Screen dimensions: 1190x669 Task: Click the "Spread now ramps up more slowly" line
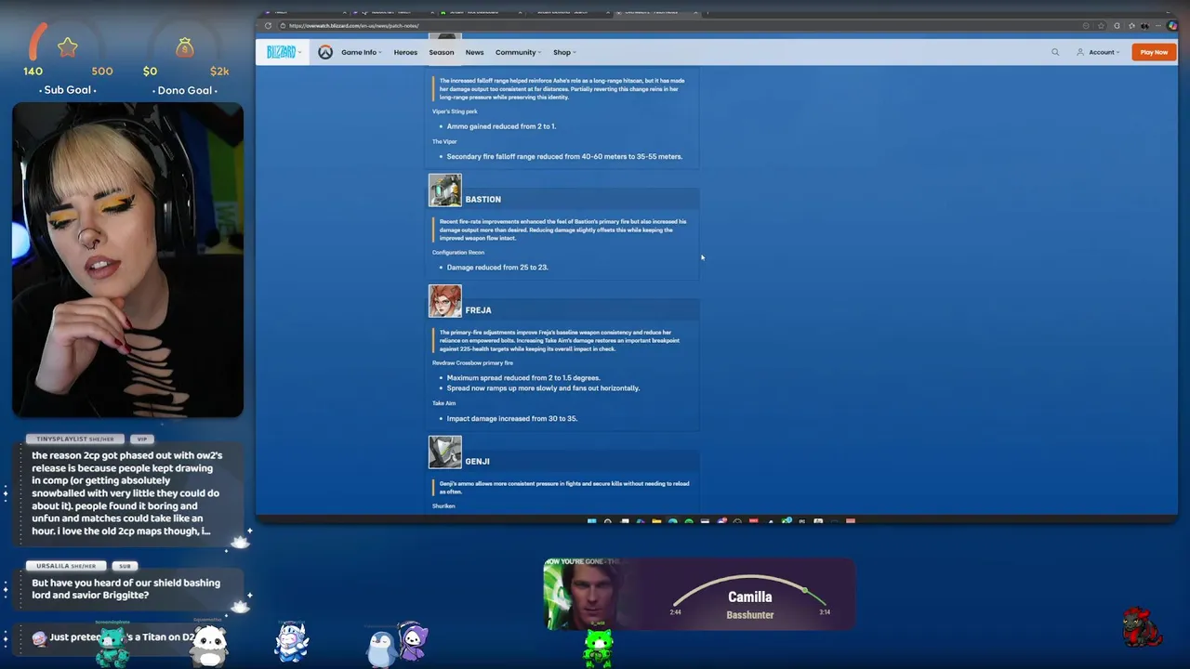coord(543,388)
